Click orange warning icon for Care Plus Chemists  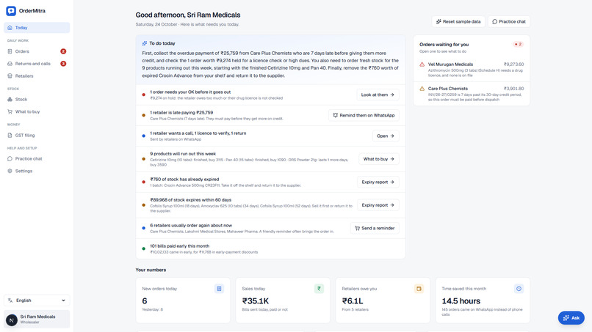422,89
